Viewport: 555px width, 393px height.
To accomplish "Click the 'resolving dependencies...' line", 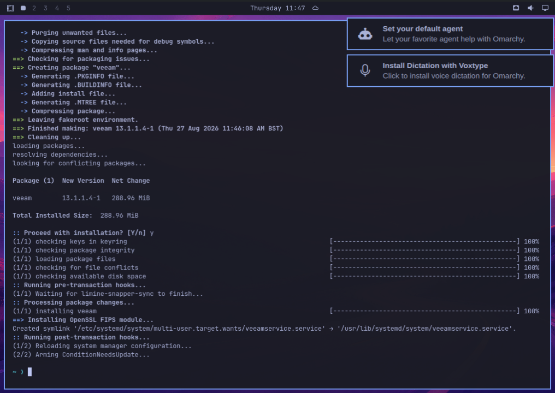I will [x=60, y=154].
